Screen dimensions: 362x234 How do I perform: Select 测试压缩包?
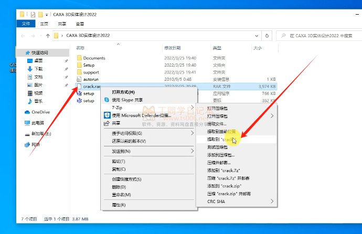pyautogui.click(x=237, y=147)
